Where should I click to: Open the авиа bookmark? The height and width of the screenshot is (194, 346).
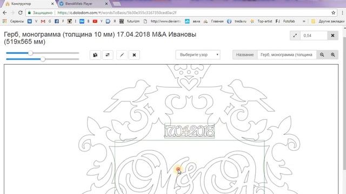point(192,22)
